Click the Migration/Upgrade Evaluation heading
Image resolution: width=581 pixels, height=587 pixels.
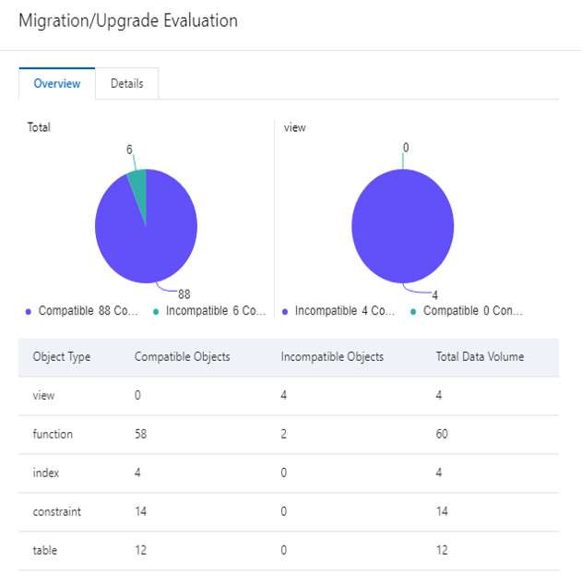point(128,21)
